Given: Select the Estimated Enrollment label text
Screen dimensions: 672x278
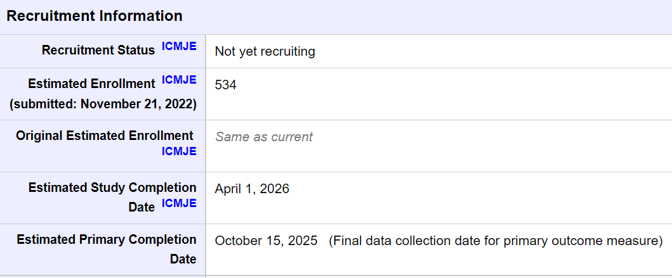Looking at the screenshot, I should [92, 84].
